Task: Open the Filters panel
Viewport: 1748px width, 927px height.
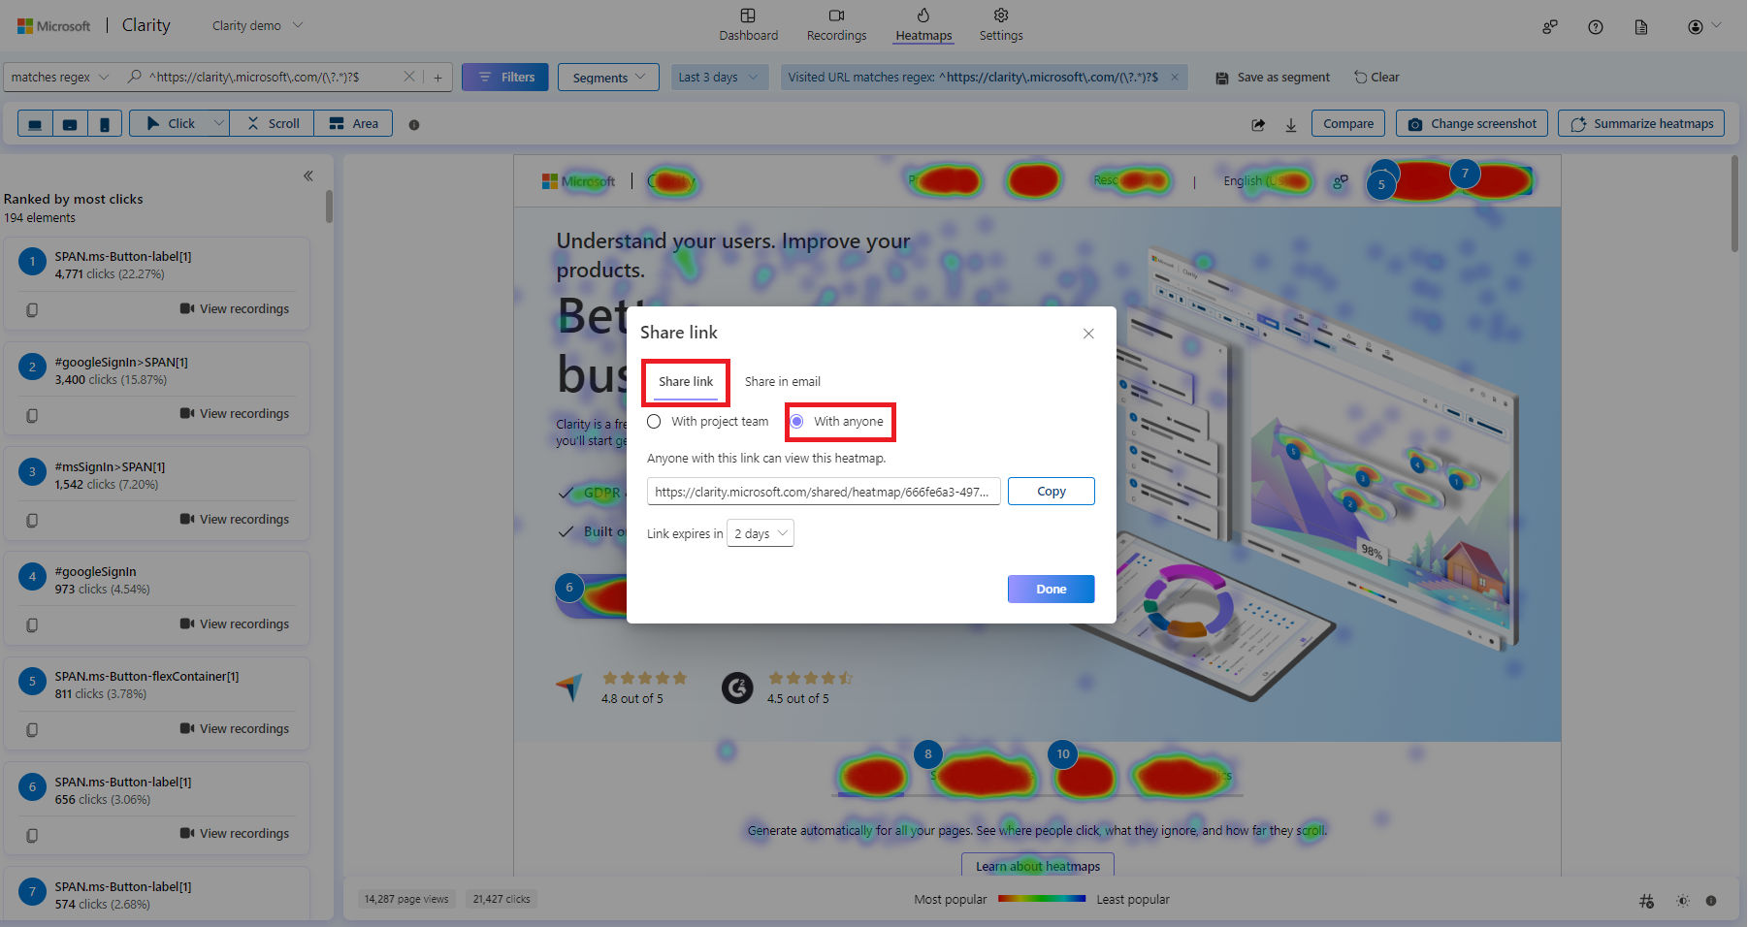Action: (x=505, y=78)
